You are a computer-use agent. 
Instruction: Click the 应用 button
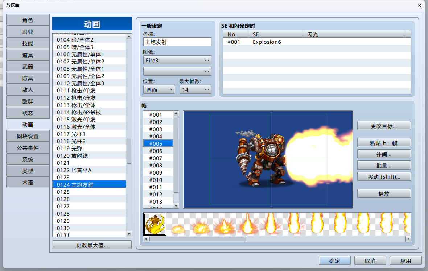(406, 260)
